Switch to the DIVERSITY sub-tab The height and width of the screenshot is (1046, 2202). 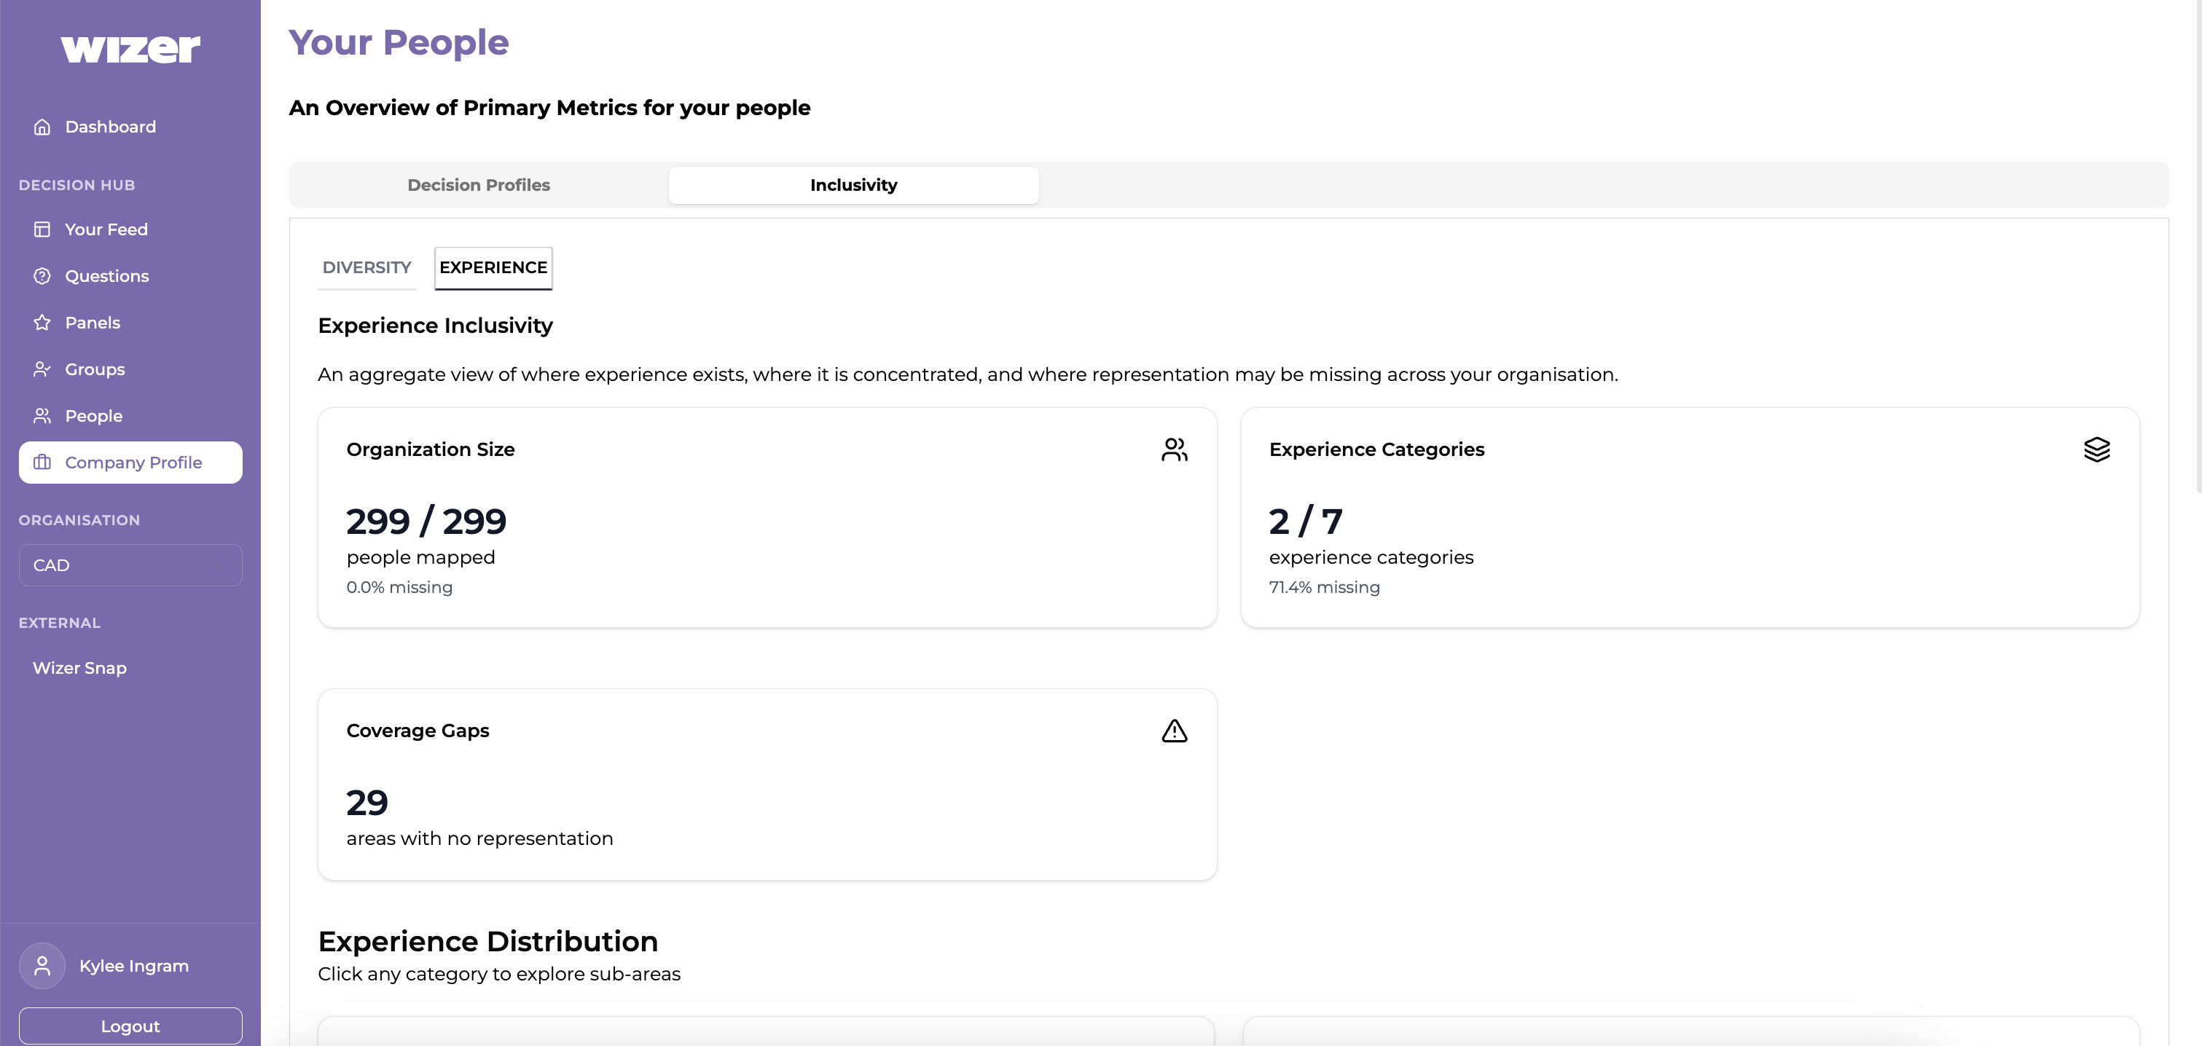click(367, 267)
